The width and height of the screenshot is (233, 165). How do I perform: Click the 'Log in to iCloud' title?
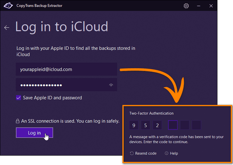[62, 27]
